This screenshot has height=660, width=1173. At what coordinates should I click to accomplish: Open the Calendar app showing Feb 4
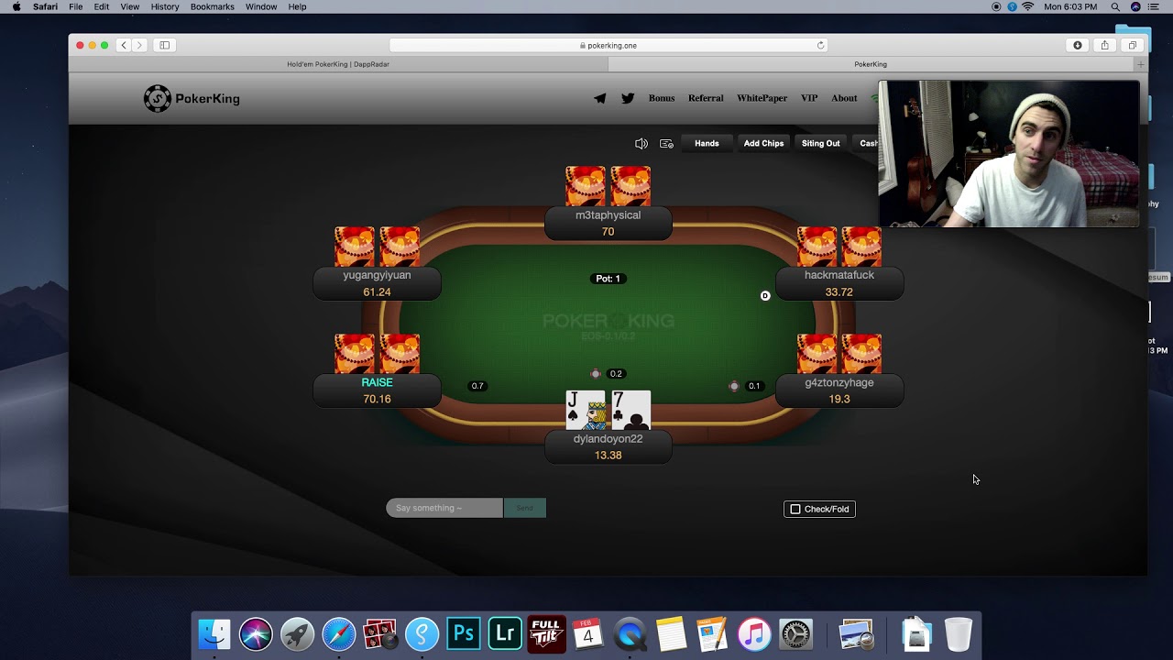(x=588, y=633)
